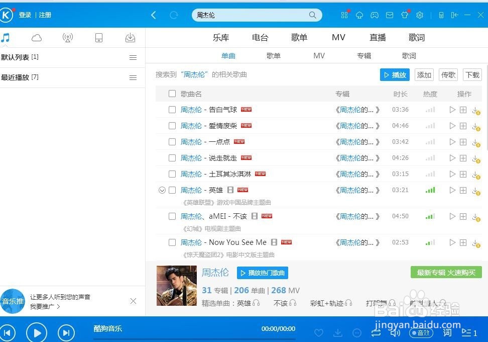Add 爱情废柴 to playlist with plus icon
488x342 pixels.
point(463,126)
